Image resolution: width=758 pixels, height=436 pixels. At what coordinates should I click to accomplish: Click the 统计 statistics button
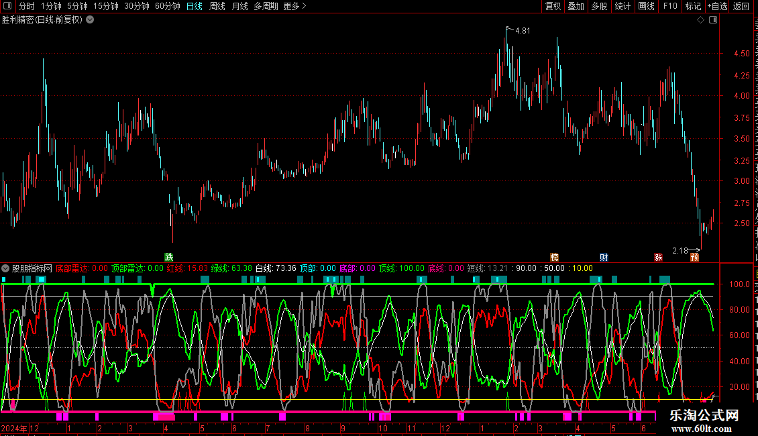(x=622, y=6)
